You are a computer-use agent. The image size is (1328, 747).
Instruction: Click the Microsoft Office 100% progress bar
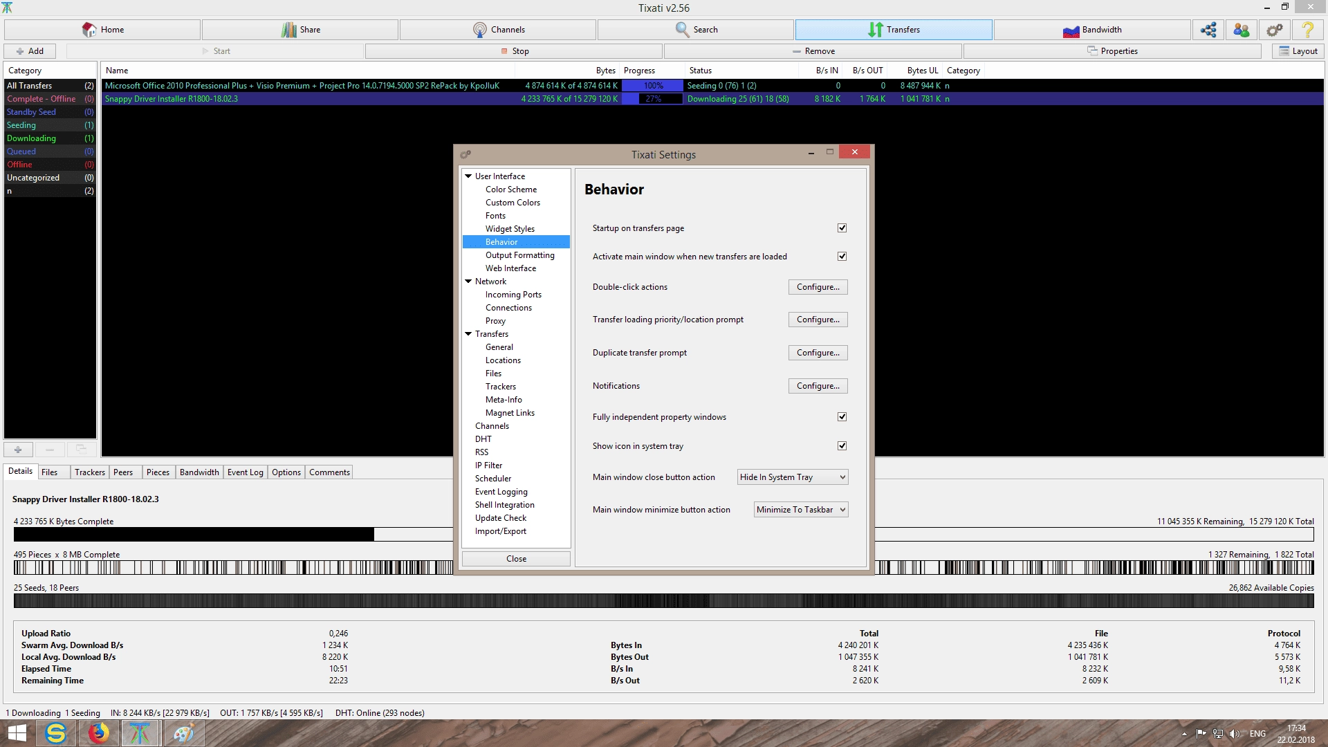tap(652, 86)
